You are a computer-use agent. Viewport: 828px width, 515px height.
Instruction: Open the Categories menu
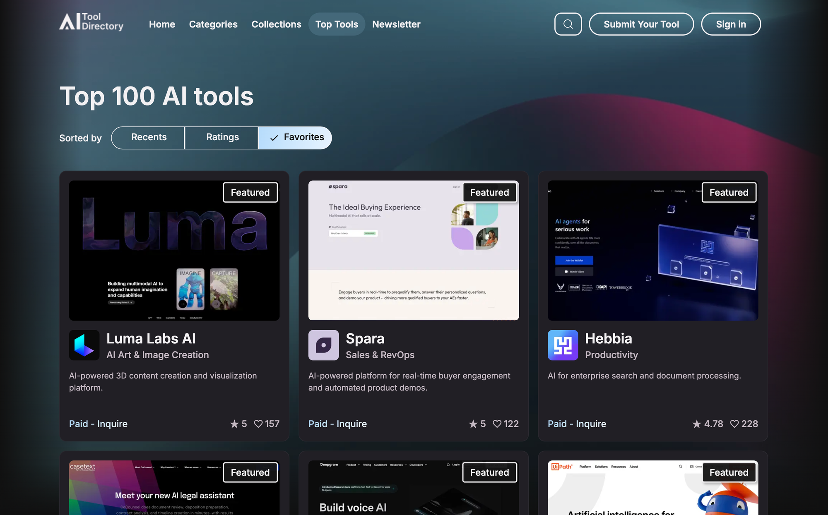(213, 24)
